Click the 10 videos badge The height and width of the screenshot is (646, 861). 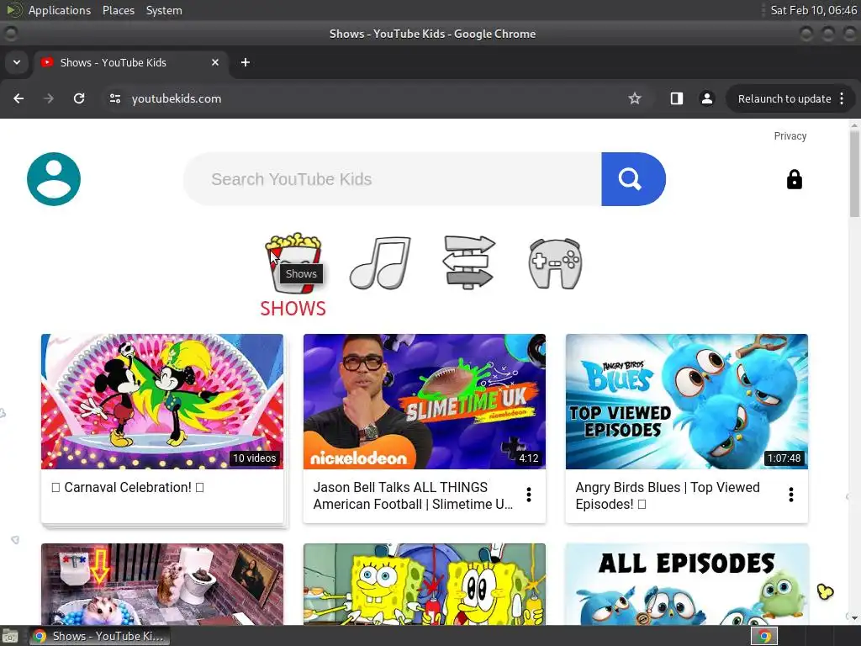[x=254, y=458]
